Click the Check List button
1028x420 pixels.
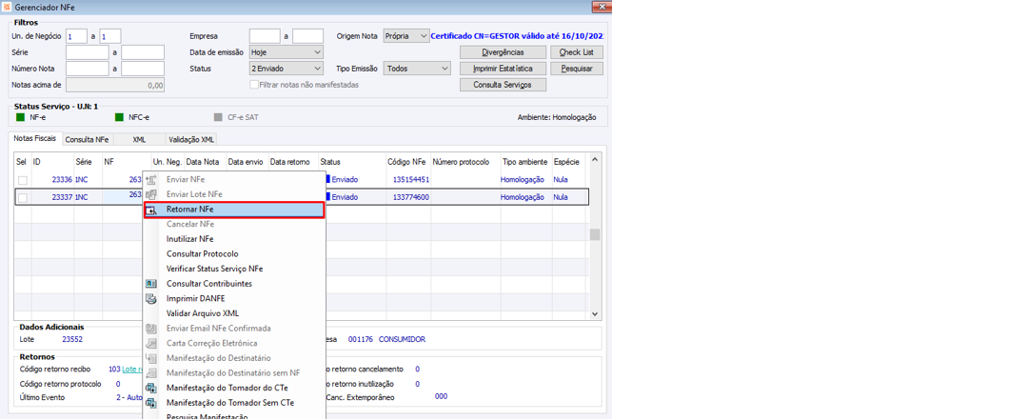(x=577, y=52)
